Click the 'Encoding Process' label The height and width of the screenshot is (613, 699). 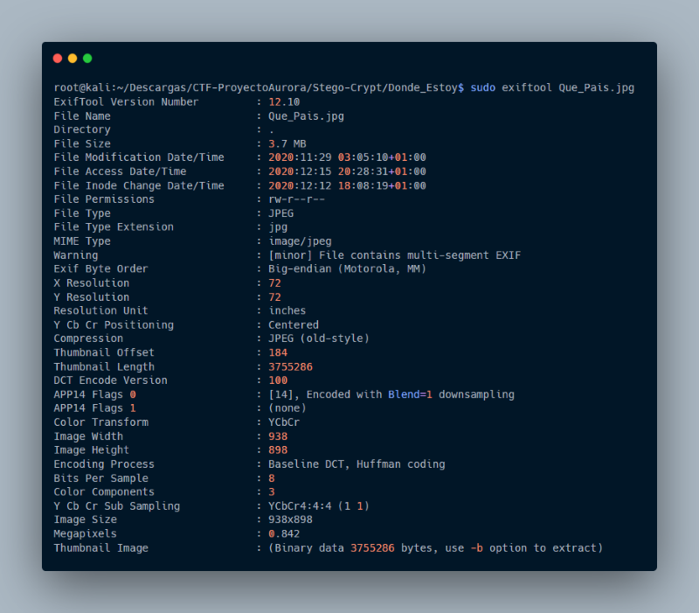click(x=104, y=464)
